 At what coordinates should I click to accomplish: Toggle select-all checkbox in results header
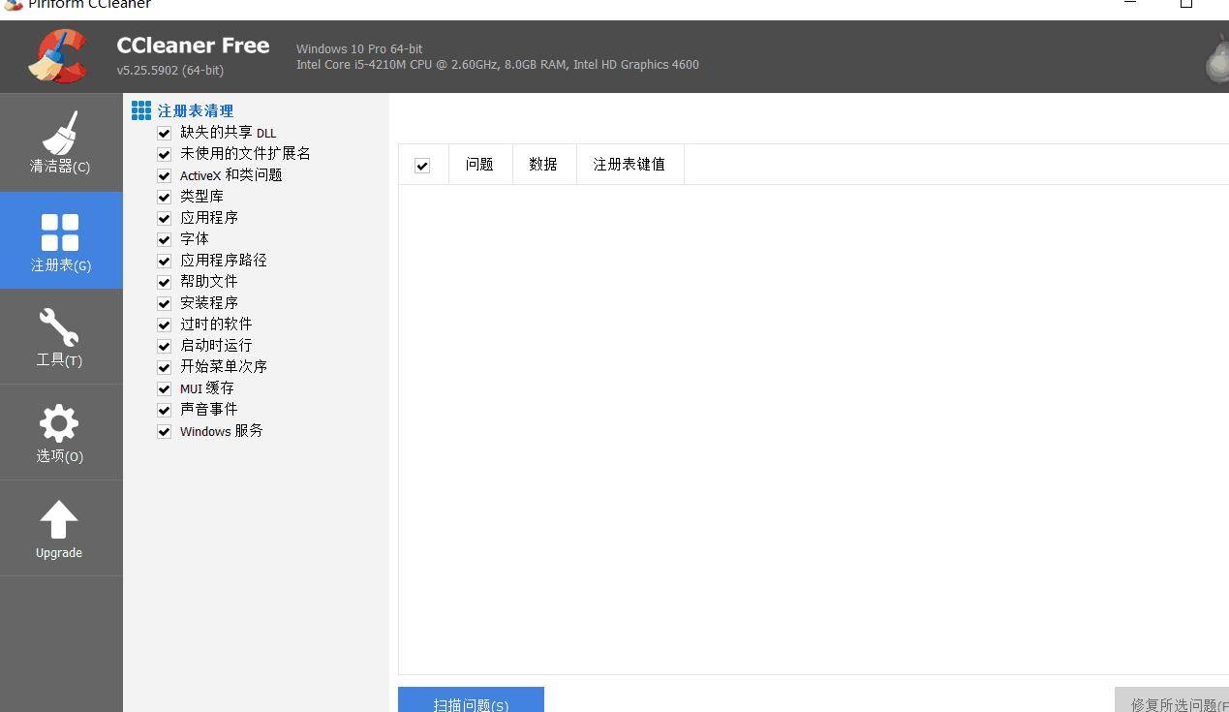tap(422, 166)
